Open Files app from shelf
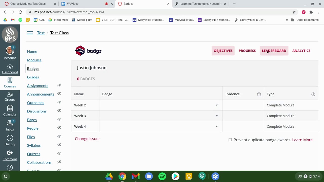The width and height of the screenshot is (324, 182). coord(149,176)
